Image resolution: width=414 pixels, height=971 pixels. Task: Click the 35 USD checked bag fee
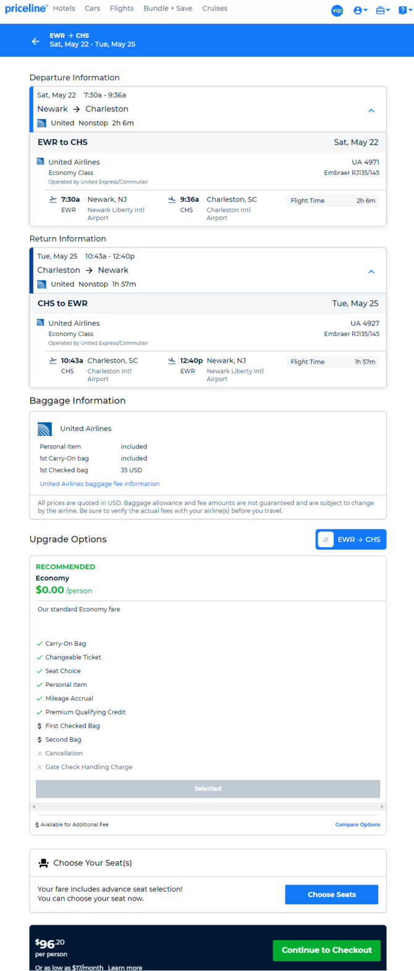[132, 470]
